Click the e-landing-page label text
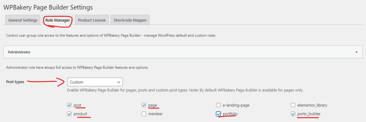The image size is (366, 122). tap(236, 105)
